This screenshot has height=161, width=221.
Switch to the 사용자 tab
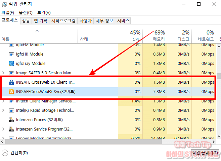pyautogui.click(x=86, y=21)
